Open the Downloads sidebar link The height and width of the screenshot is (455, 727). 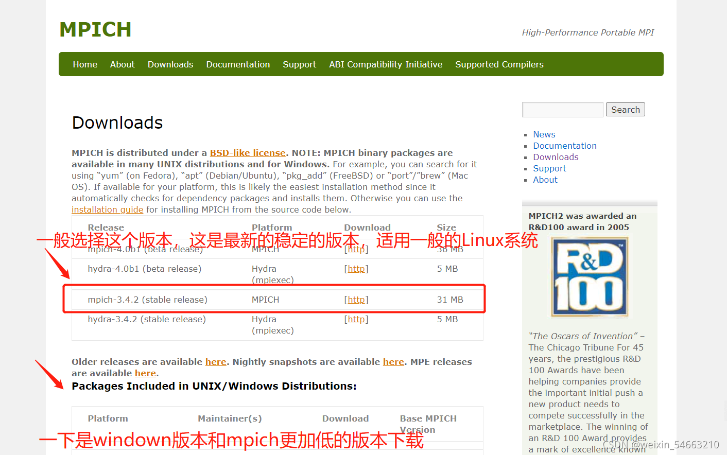(x=556, y=157)
